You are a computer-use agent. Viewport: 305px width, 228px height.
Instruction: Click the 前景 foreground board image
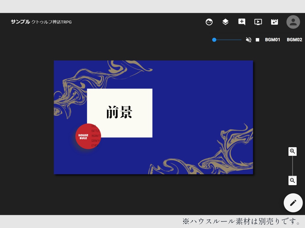pos(120,113)
